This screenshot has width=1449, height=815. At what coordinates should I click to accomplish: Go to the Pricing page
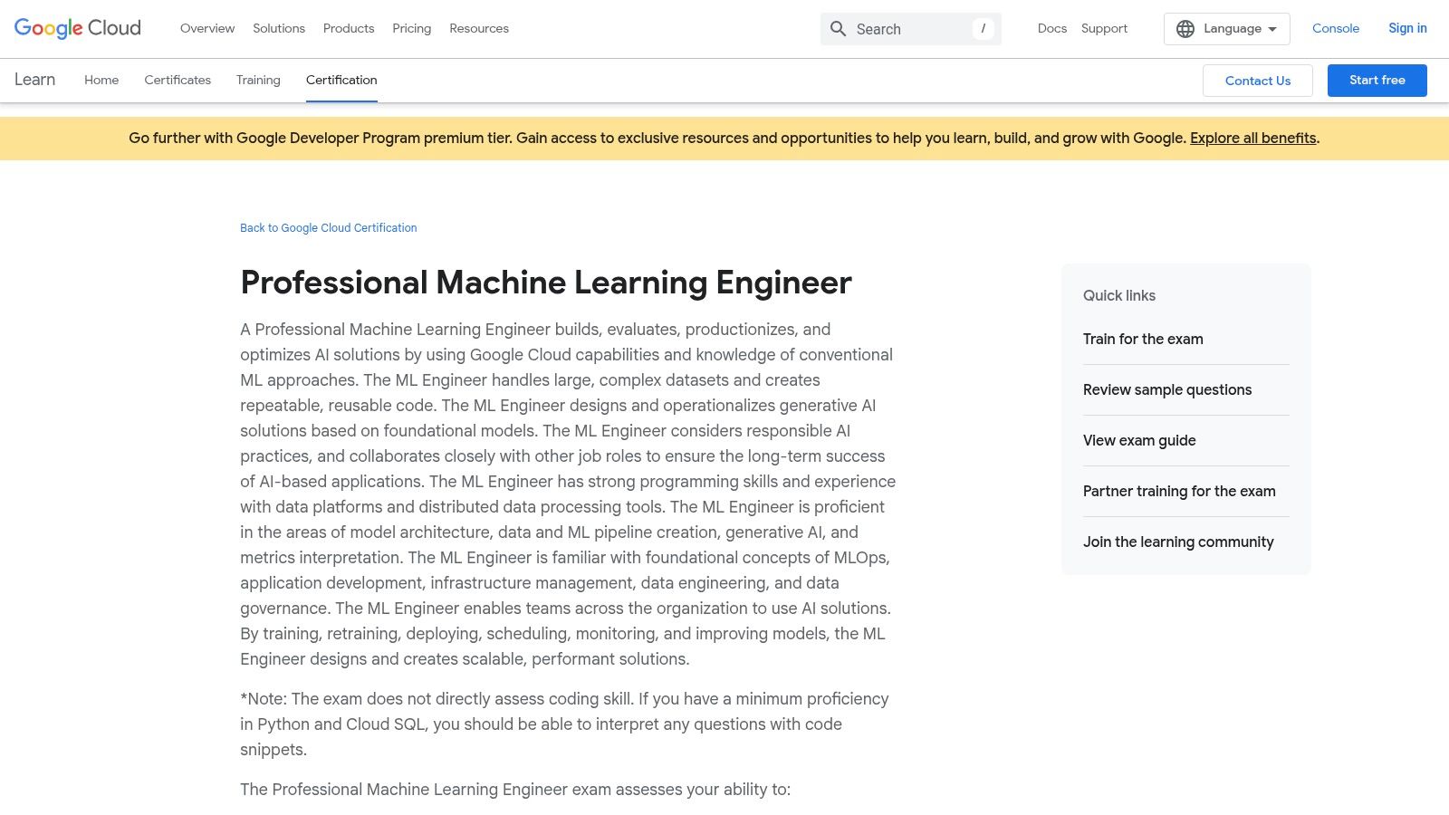412,29
